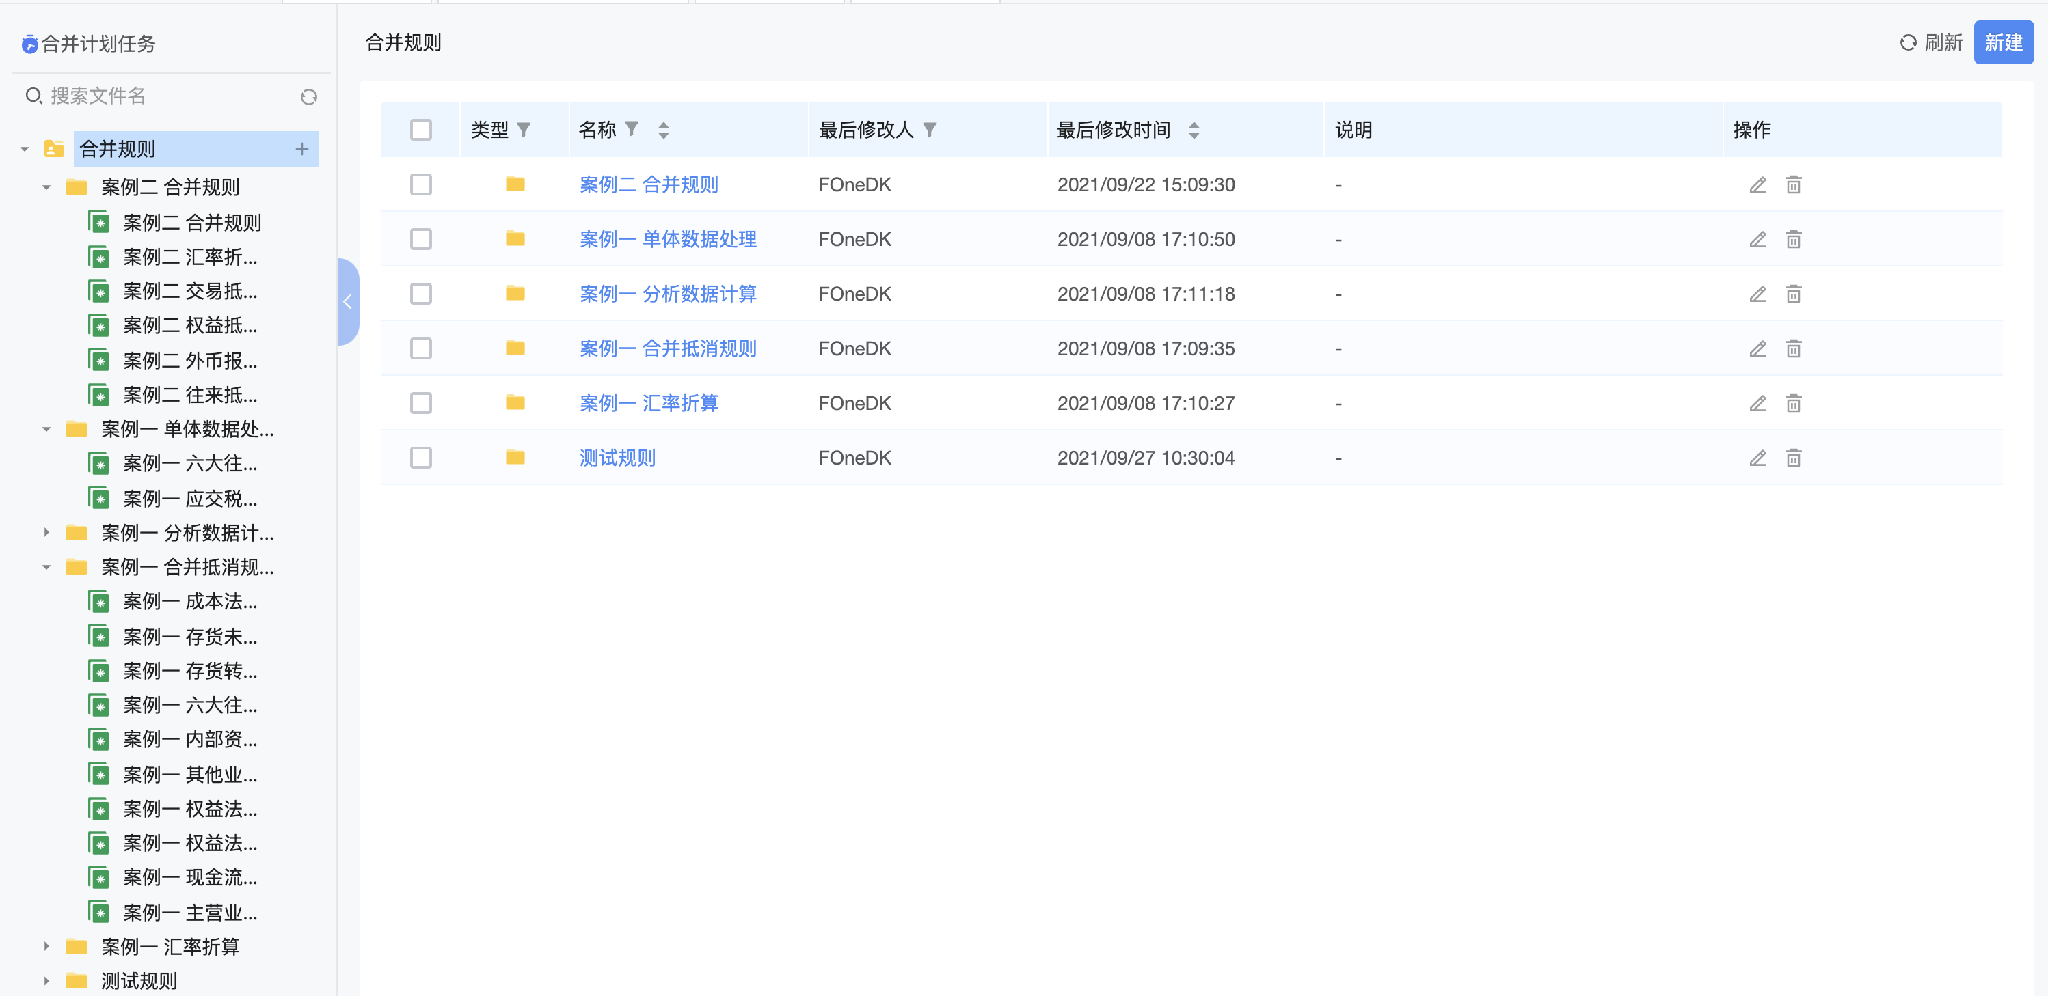Viewport: 2048px width, 996px height.
Task: Select 案例一 其他业... tree item
Action: (x=190, y=775)
